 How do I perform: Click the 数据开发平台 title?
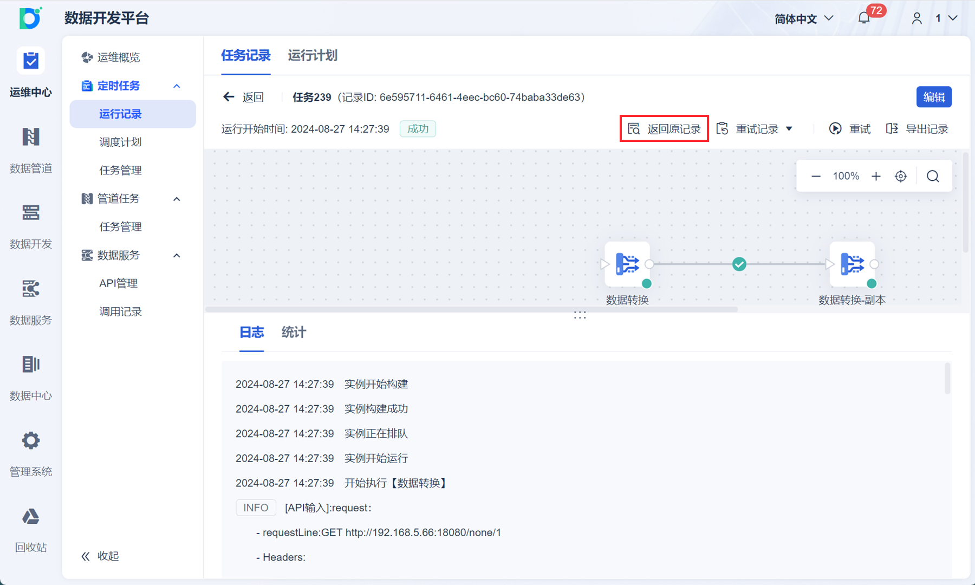click(x=107, y=18)
